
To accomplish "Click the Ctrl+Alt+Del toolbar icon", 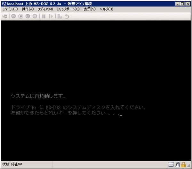I will point(5,16).
